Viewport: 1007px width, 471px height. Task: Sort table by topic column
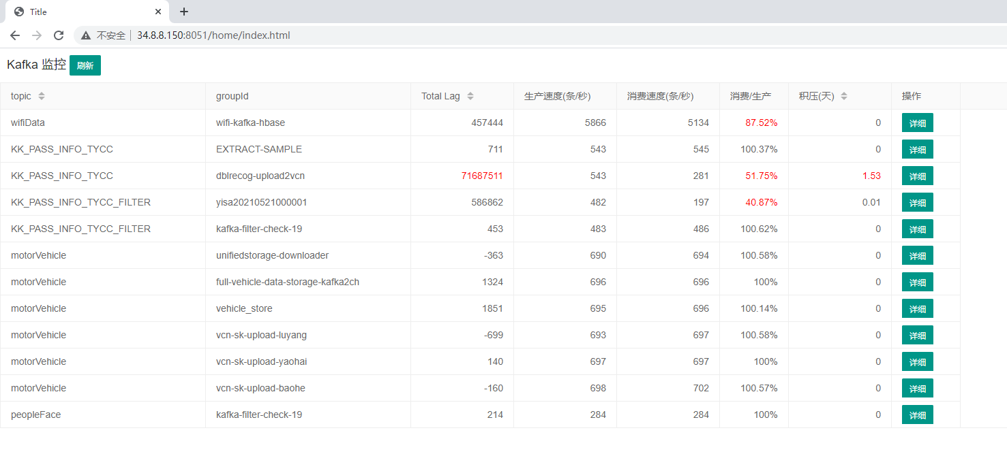pos(42,96)
